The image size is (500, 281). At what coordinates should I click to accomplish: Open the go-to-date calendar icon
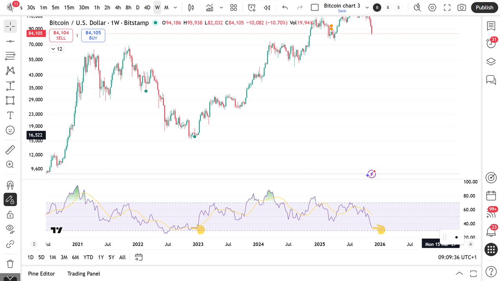tap(139, 257)
